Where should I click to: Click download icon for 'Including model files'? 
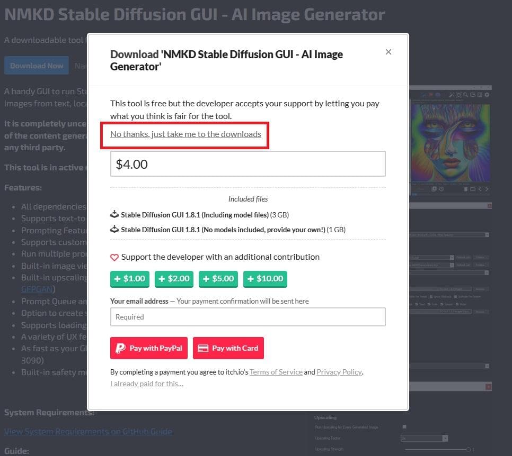(x=114, y=215)
